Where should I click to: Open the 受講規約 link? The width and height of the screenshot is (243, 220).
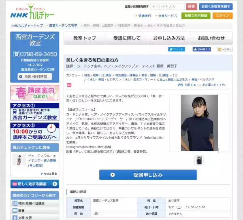(144, 16)
